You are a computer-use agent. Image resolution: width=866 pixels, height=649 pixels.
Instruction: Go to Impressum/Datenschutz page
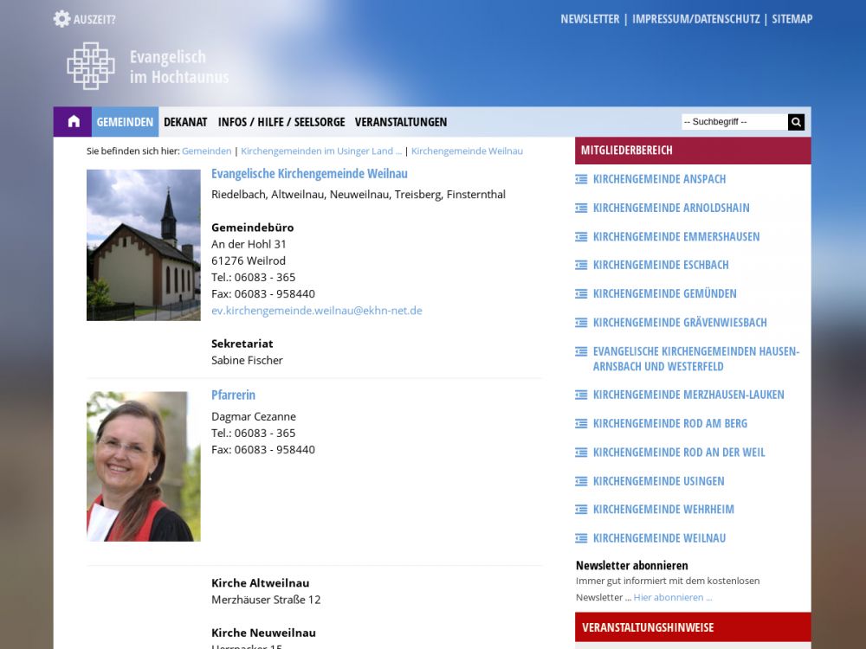pos(695,19)
